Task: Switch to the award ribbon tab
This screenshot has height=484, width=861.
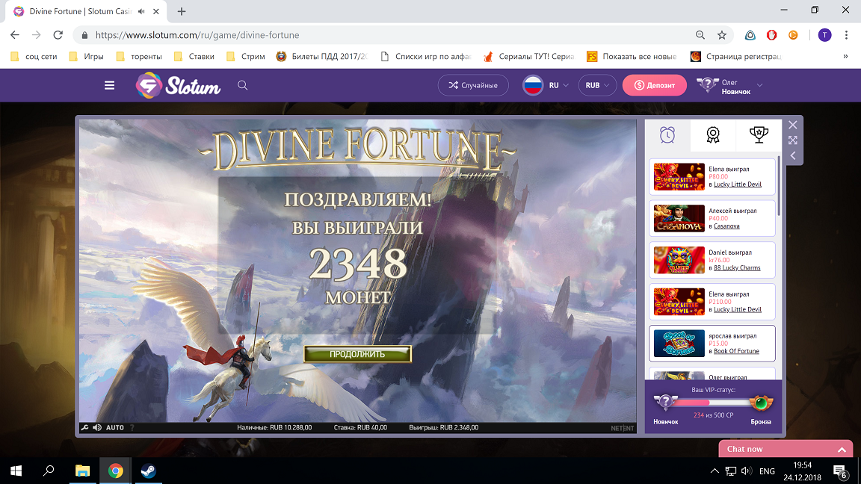Action: pyautogui.click(x=713, y=135)
